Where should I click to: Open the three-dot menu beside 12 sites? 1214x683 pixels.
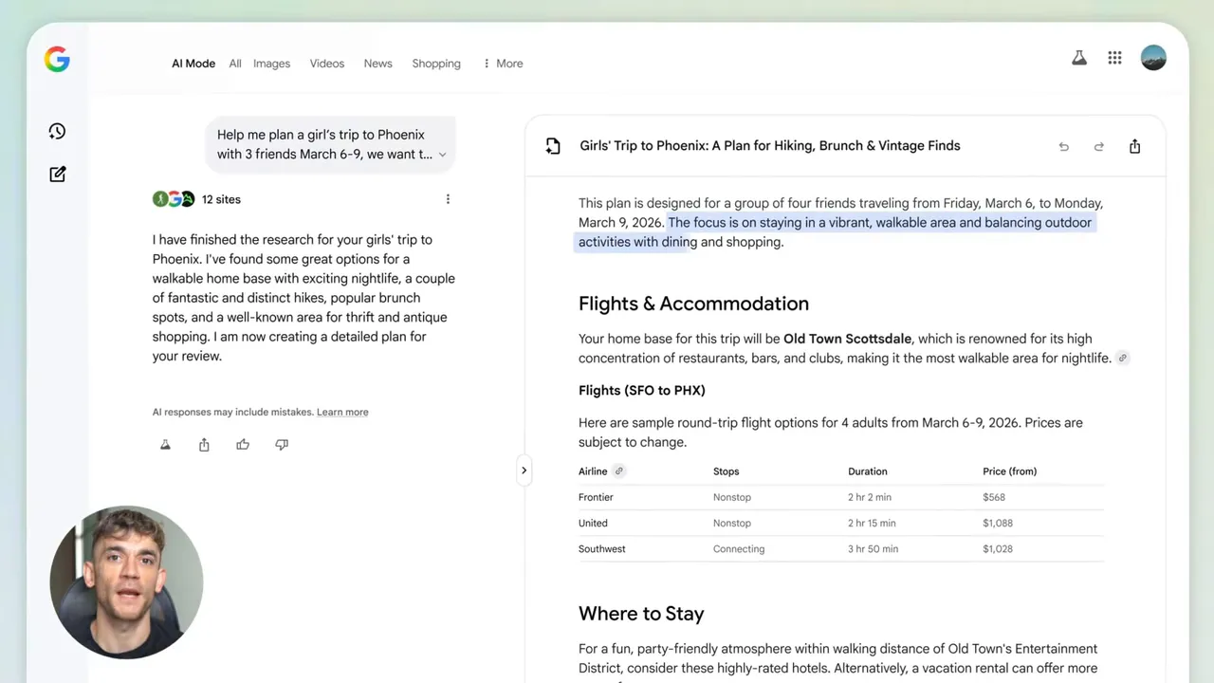click(x=448, y=199)
